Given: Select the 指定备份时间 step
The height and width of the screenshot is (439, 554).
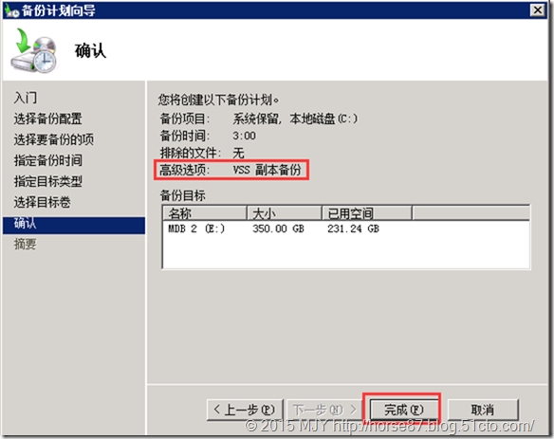Looking at the screenshot, I should tap(47, 160).
